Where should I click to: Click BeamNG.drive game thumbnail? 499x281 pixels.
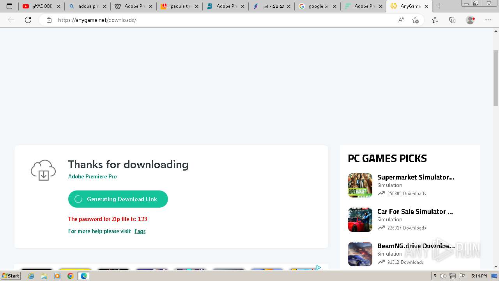[x=360, y=254]
